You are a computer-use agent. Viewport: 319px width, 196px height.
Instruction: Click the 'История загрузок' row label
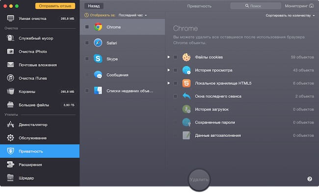212,109
